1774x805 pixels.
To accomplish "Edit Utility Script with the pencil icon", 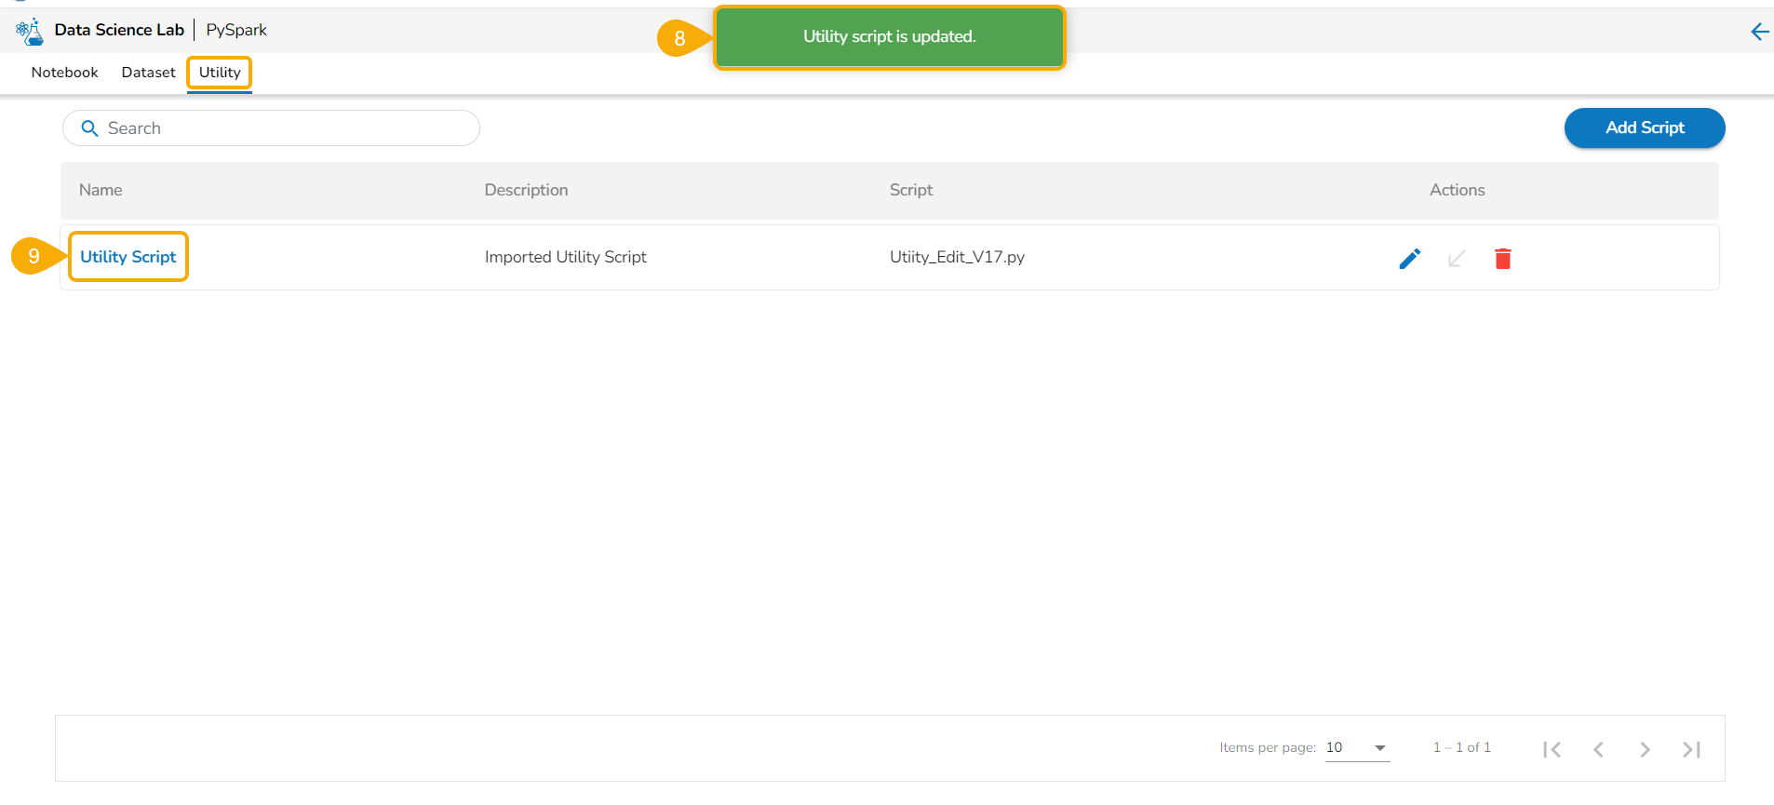I will click(1410, 259).
